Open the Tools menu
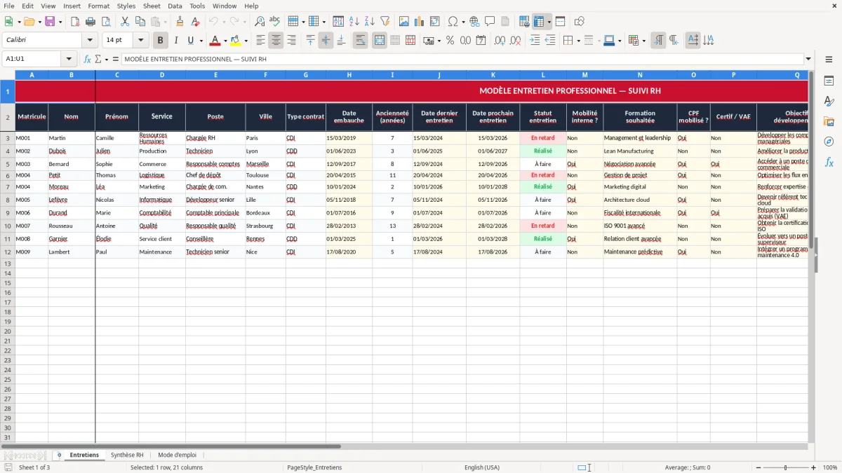 coord(197,6)
